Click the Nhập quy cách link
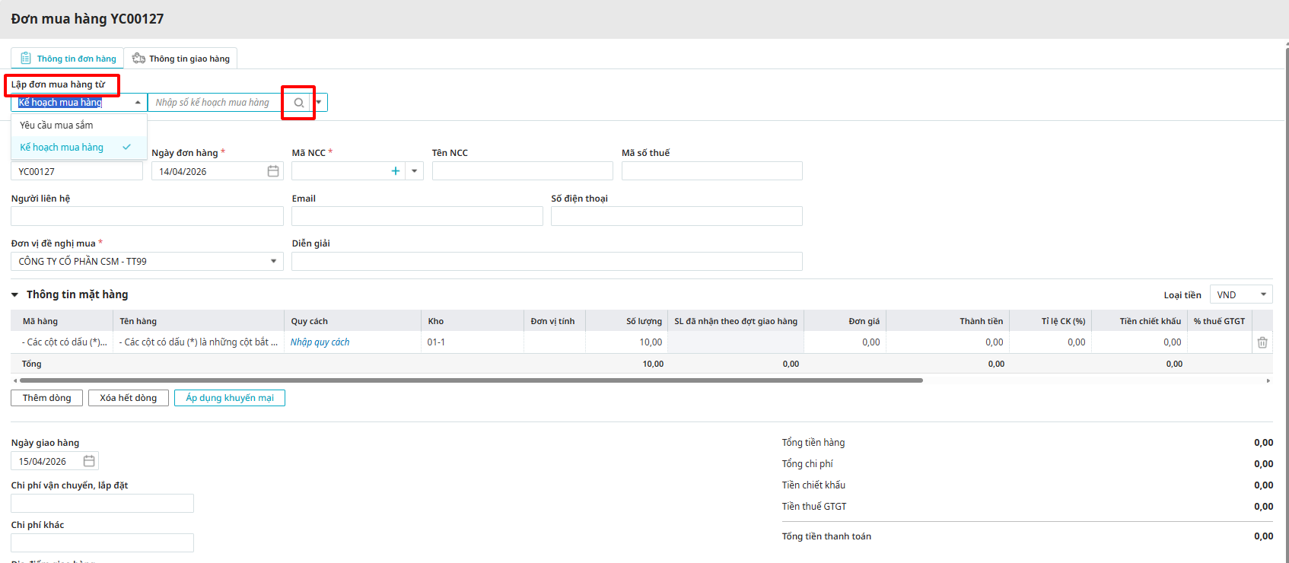This screenshot has height=563, width=1289. point(320,342)
